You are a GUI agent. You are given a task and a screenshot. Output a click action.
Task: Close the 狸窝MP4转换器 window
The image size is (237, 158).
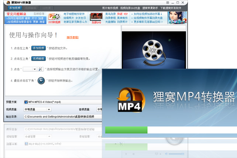tap(183, 3)
